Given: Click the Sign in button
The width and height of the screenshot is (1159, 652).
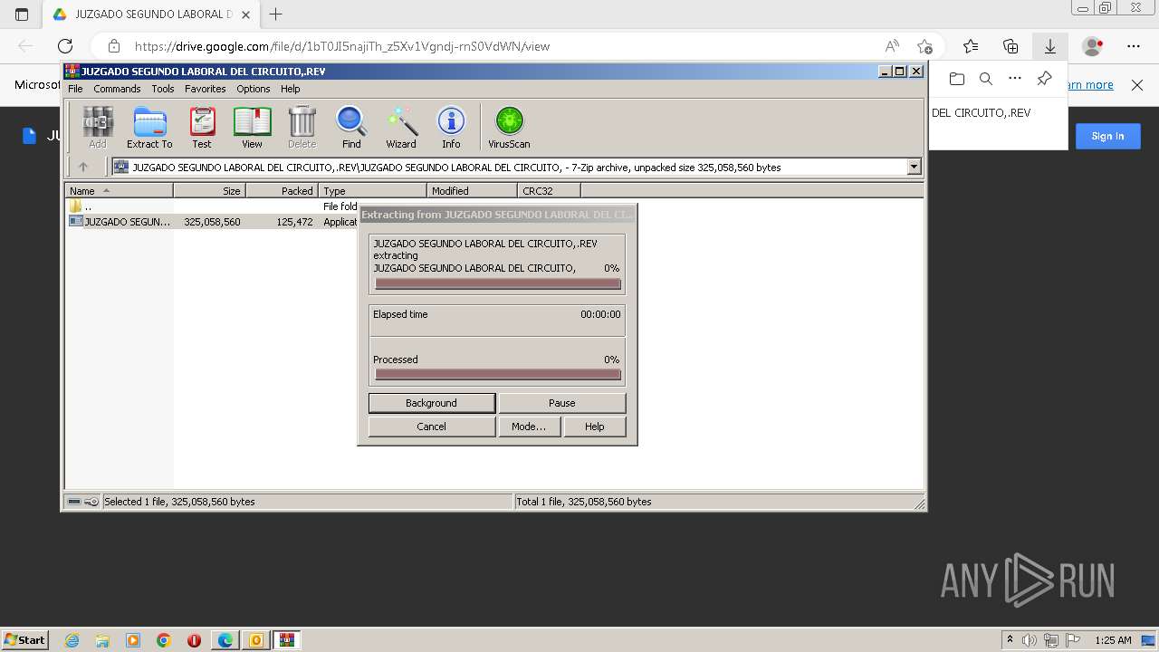Looking at the screenshot, I should (x=1107, y=136).
